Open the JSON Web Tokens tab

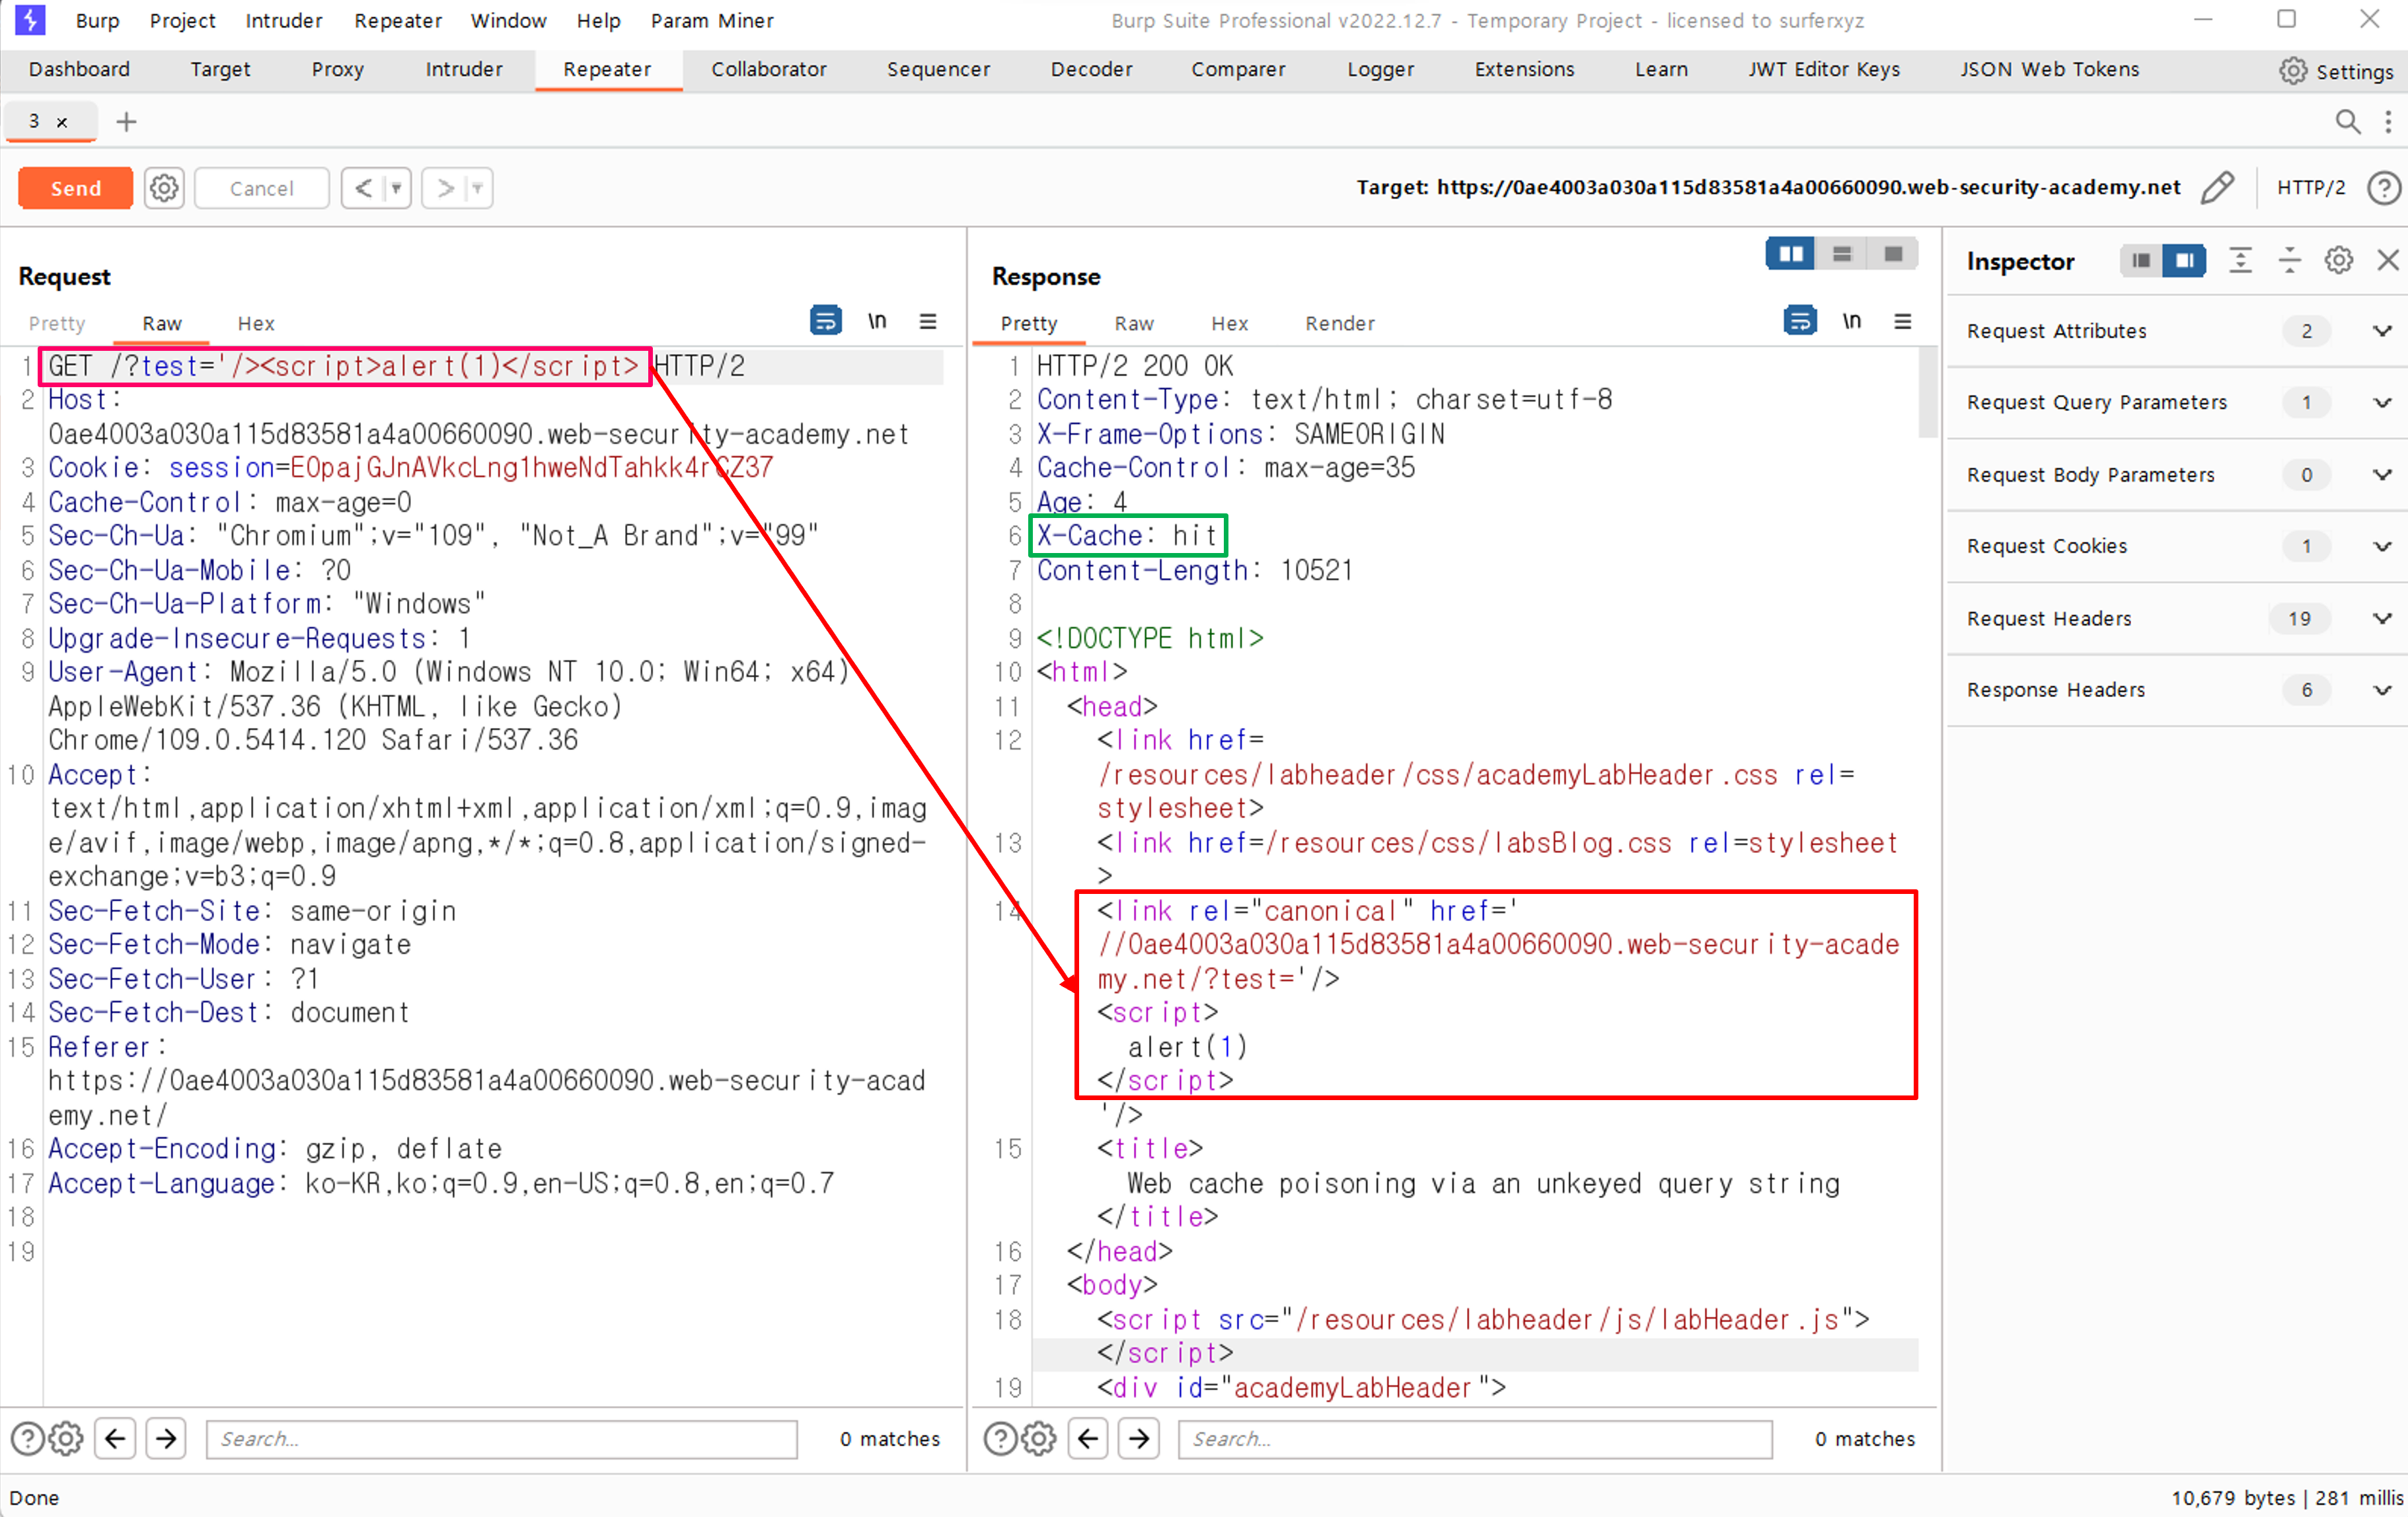[x=2049, y=70]
